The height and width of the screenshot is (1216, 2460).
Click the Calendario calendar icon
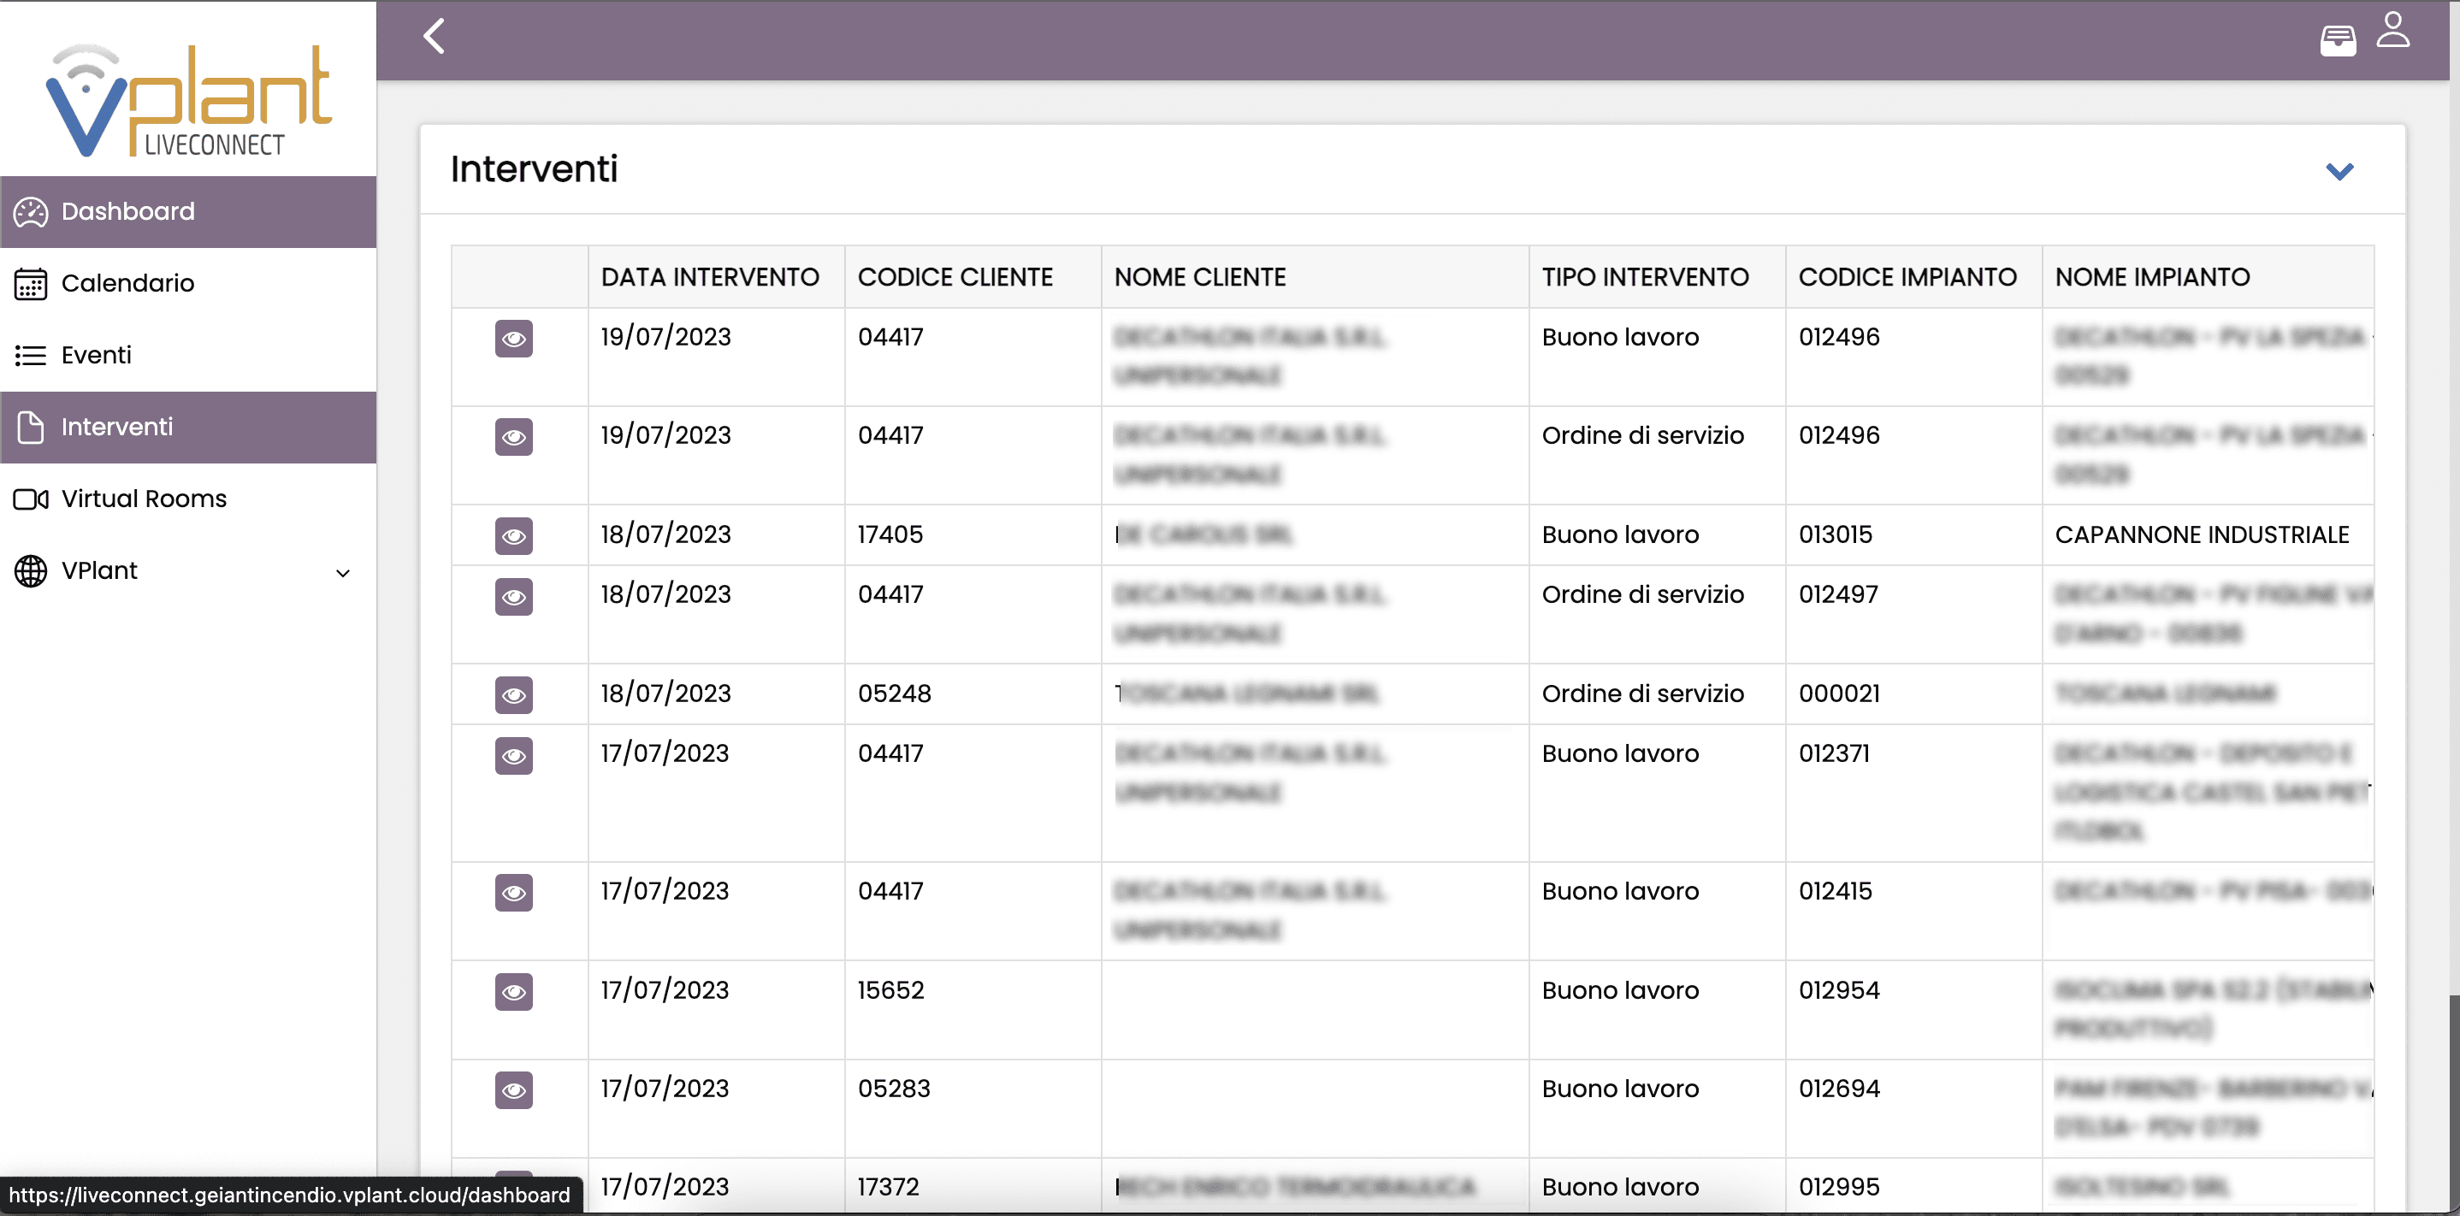click(x=31, y=284)
